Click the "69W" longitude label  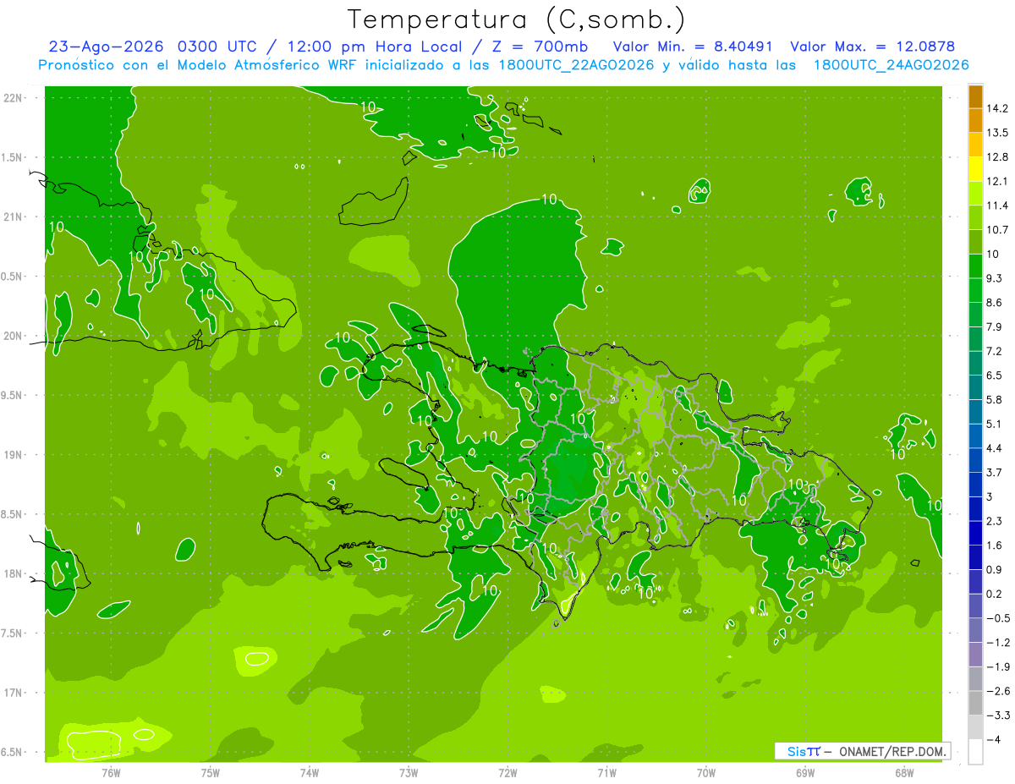coord(805,773)
